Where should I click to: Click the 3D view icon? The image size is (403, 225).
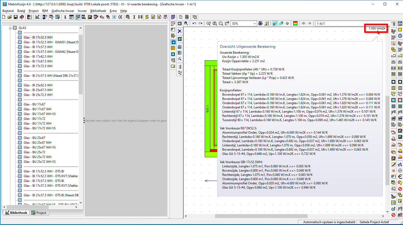click(x=165, y=17)
